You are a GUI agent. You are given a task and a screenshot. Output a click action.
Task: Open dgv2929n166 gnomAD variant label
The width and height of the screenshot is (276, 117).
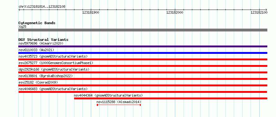click(x=54, y=69)
